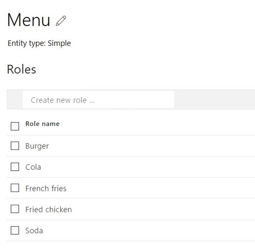The height and width of the screenshot is (251, 255).
Task: Select the Fried chicken checkbox
Action: click(15, 209)
